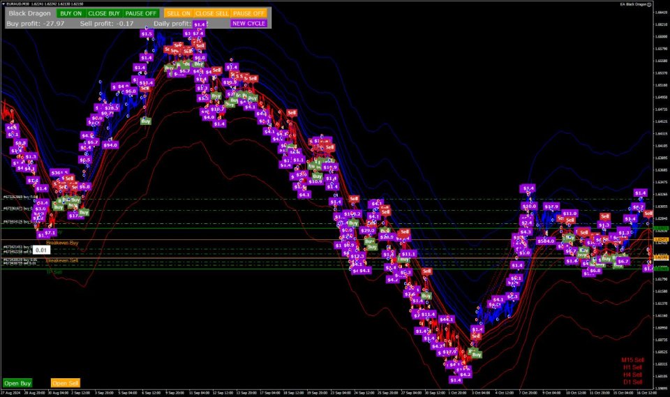Select the $7.1 profit marker
670x397 pixels.
click(50, 233)
